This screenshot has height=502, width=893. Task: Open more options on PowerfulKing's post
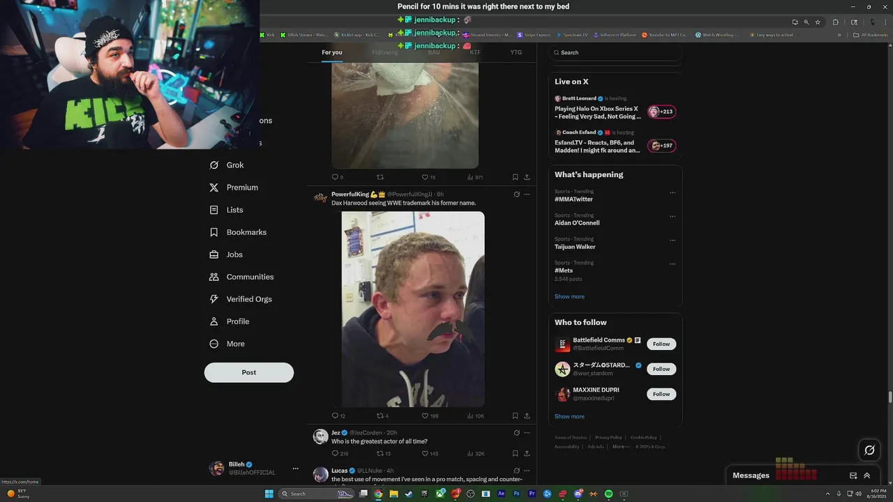coord(527,195)
